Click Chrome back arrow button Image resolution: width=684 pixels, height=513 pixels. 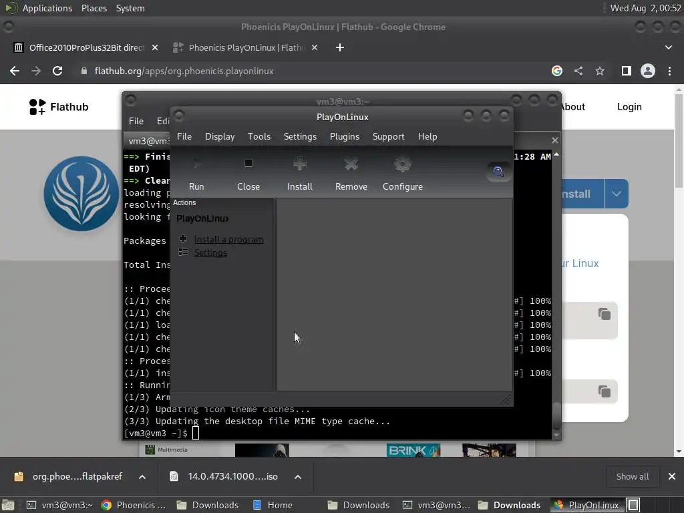click(15, 71)
